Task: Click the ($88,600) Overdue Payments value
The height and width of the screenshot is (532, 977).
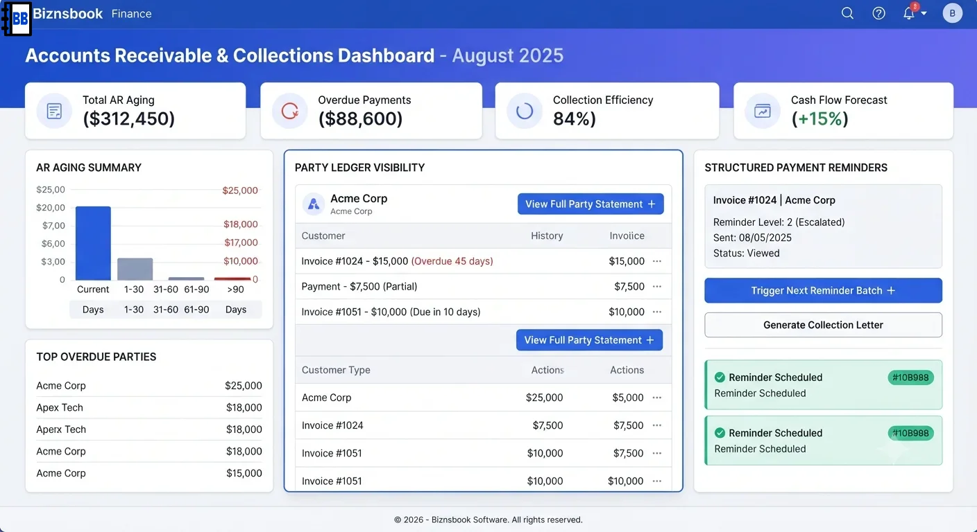Action: [x=360, y=118]
